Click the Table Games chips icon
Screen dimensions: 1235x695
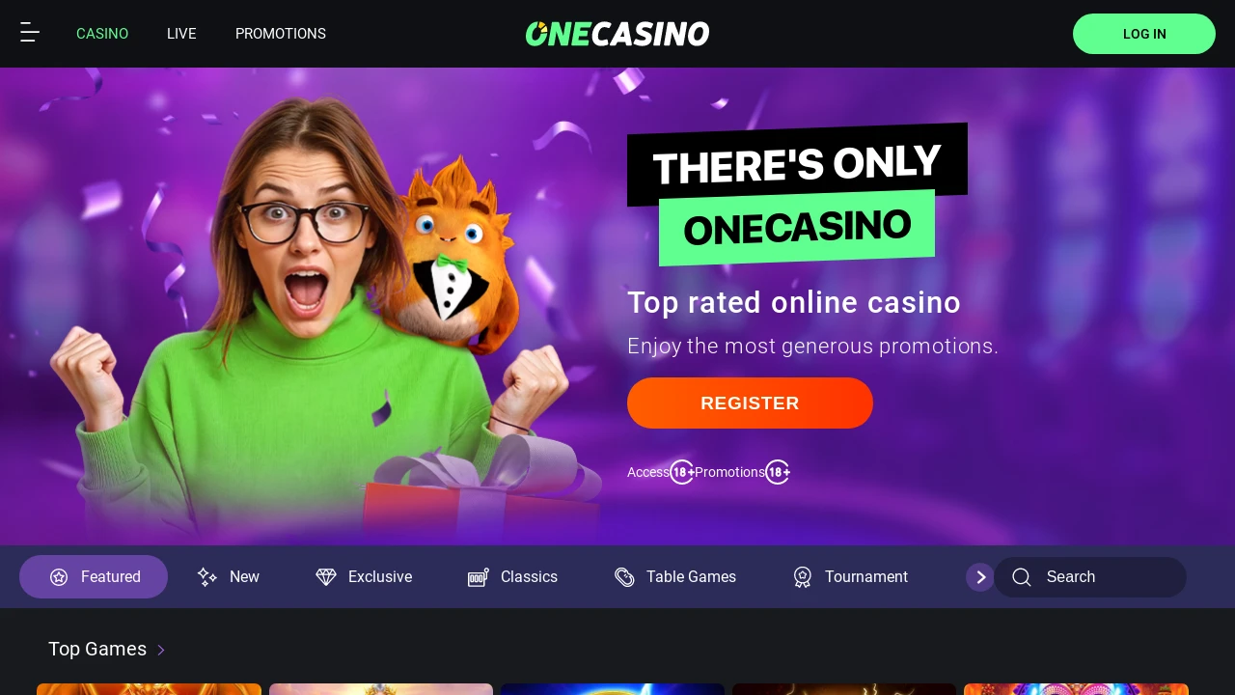click(x=624, y=577)
